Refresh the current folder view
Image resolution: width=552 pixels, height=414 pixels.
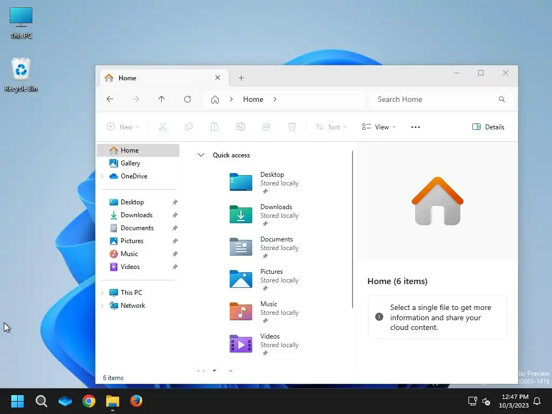(188, 99)
